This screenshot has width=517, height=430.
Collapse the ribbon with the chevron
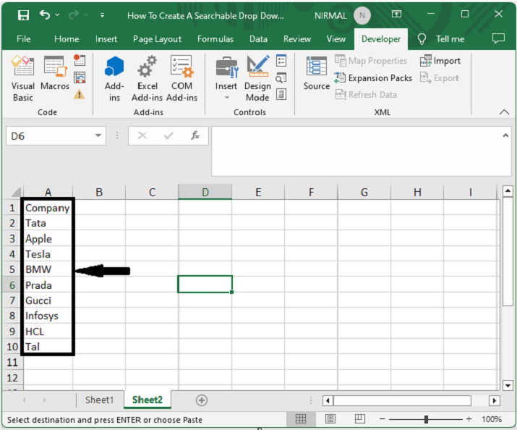pyautogui.click(x=504, y=112)
